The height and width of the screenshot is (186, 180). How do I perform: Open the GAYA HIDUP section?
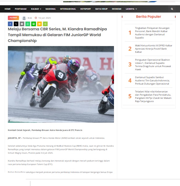click(x=101, y=9)
